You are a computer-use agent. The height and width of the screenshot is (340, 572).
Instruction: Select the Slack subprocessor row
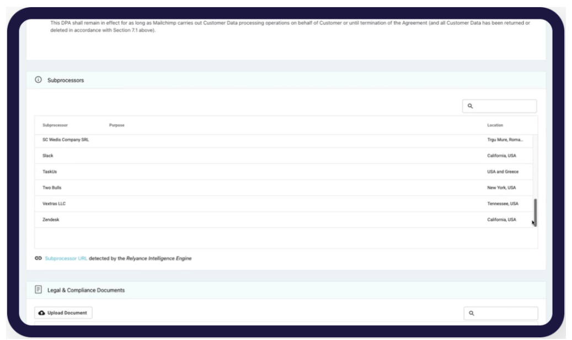[x=284, y=156]
